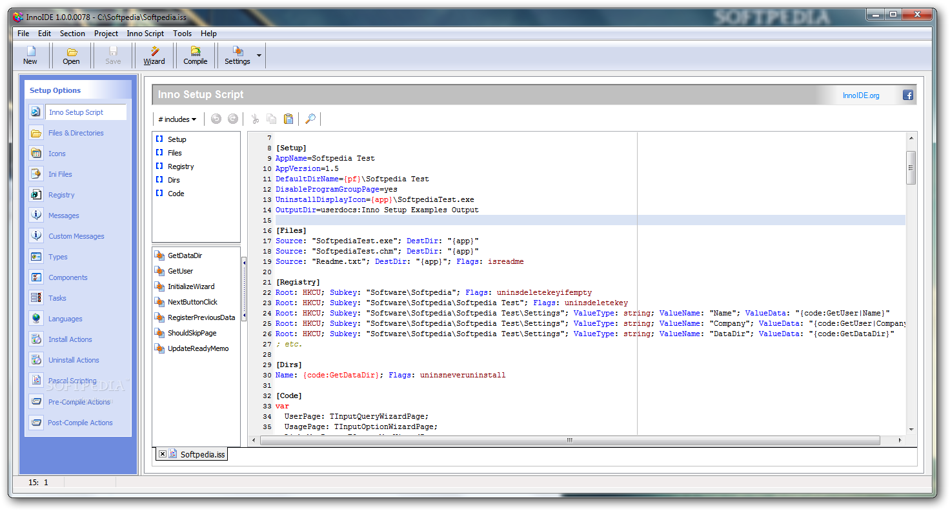Click the Copy icon in the editor toolbar
Viewport: 950px width, 511px height.
coord(272,119)
